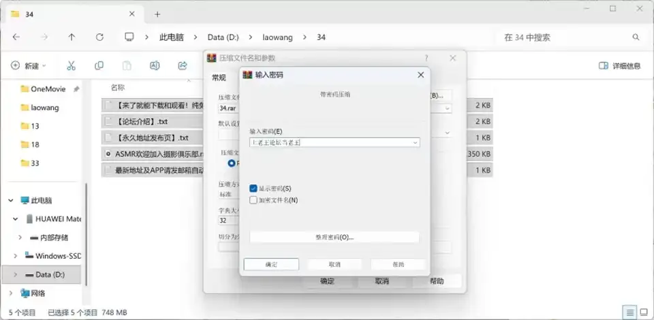Click 取消 in the password dialog
The height and width of the screenshot is (320, 654).
pos(334,264)
